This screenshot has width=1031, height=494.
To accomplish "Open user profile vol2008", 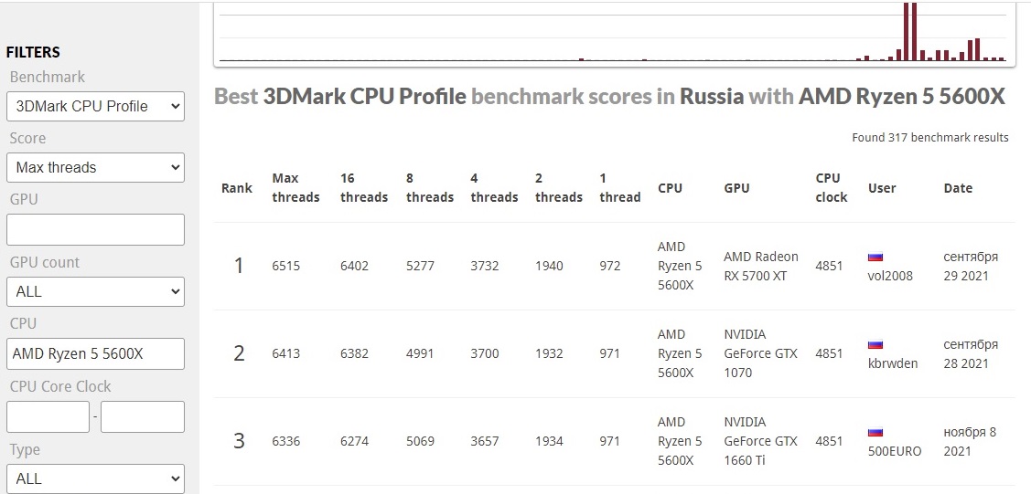I will click(x=889, y=276).
